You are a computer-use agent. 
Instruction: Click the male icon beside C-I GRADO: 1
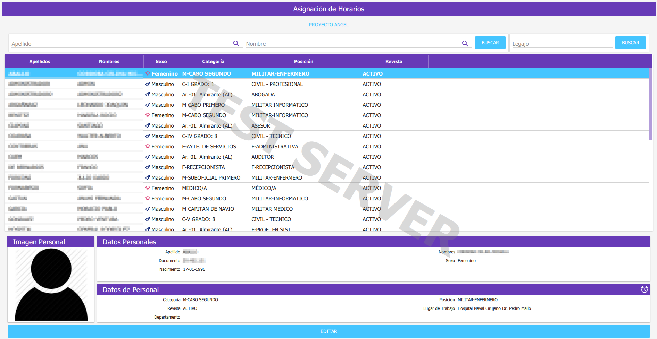click(148, 84)
